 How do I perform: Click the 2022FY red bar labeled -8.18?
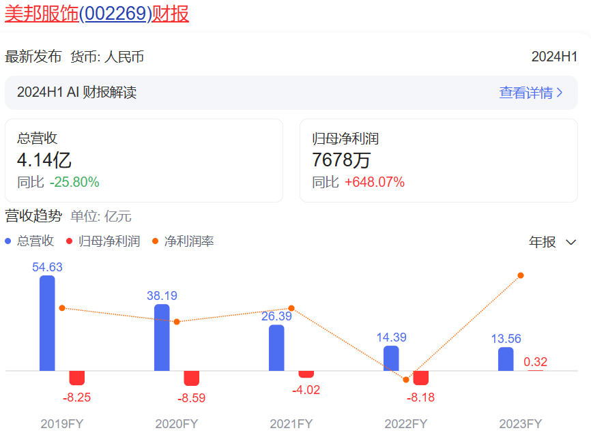[x=421, y=378]
